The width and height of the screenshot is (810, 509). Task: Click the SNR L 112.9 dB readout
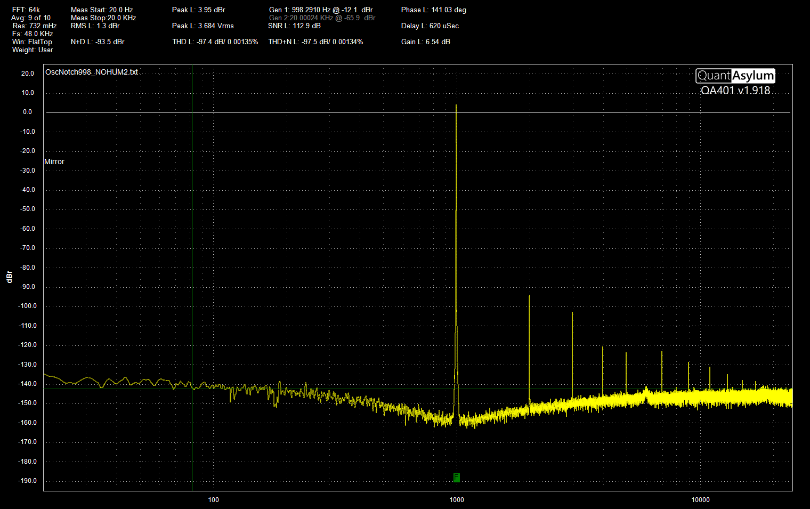(x=294, y=26)
